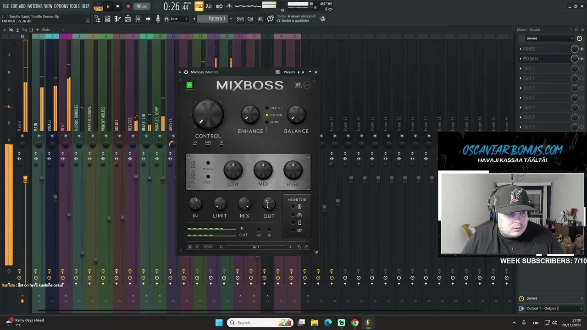Click the OUT gain knob
The width and height of the screenshot is (587, 330).
coord(269,204)
